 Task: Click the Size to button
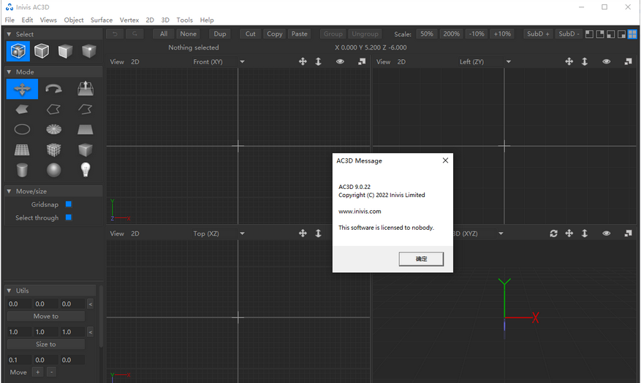(46, 344)
